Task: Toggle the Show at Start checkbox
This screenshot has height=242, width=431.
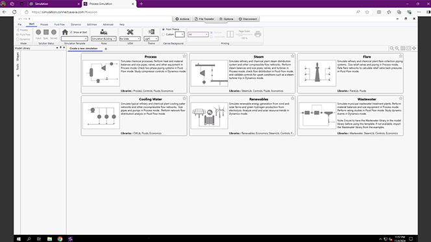Action: coord(71,32)
